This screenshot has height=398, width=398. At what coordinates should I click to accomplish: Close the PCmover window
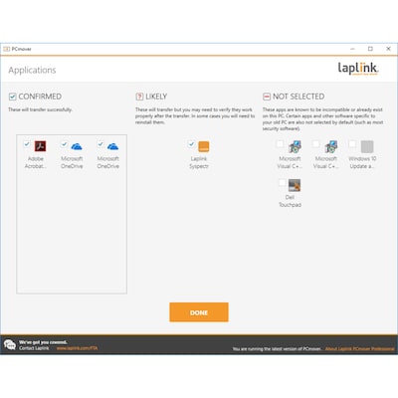tap(388, 49)
